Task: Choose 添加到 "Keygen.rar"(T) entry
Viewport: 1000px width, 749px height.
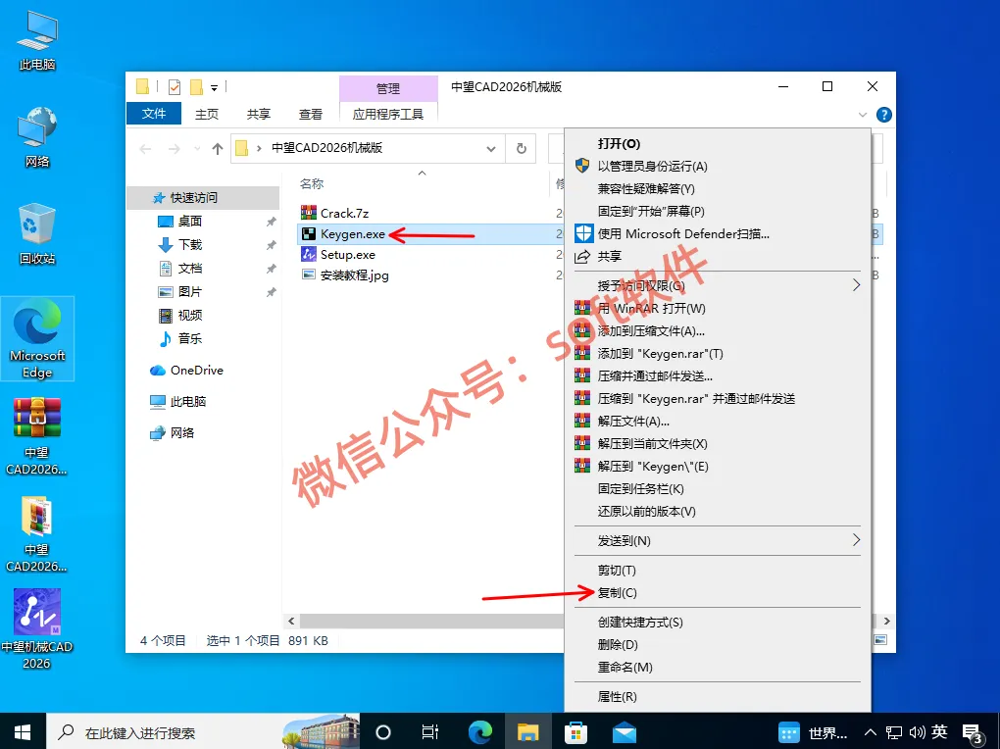Action: [x=718, y=354]
